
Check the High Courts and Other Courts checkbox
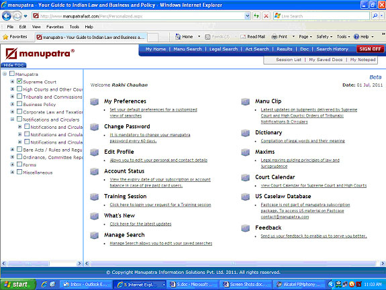19,89
